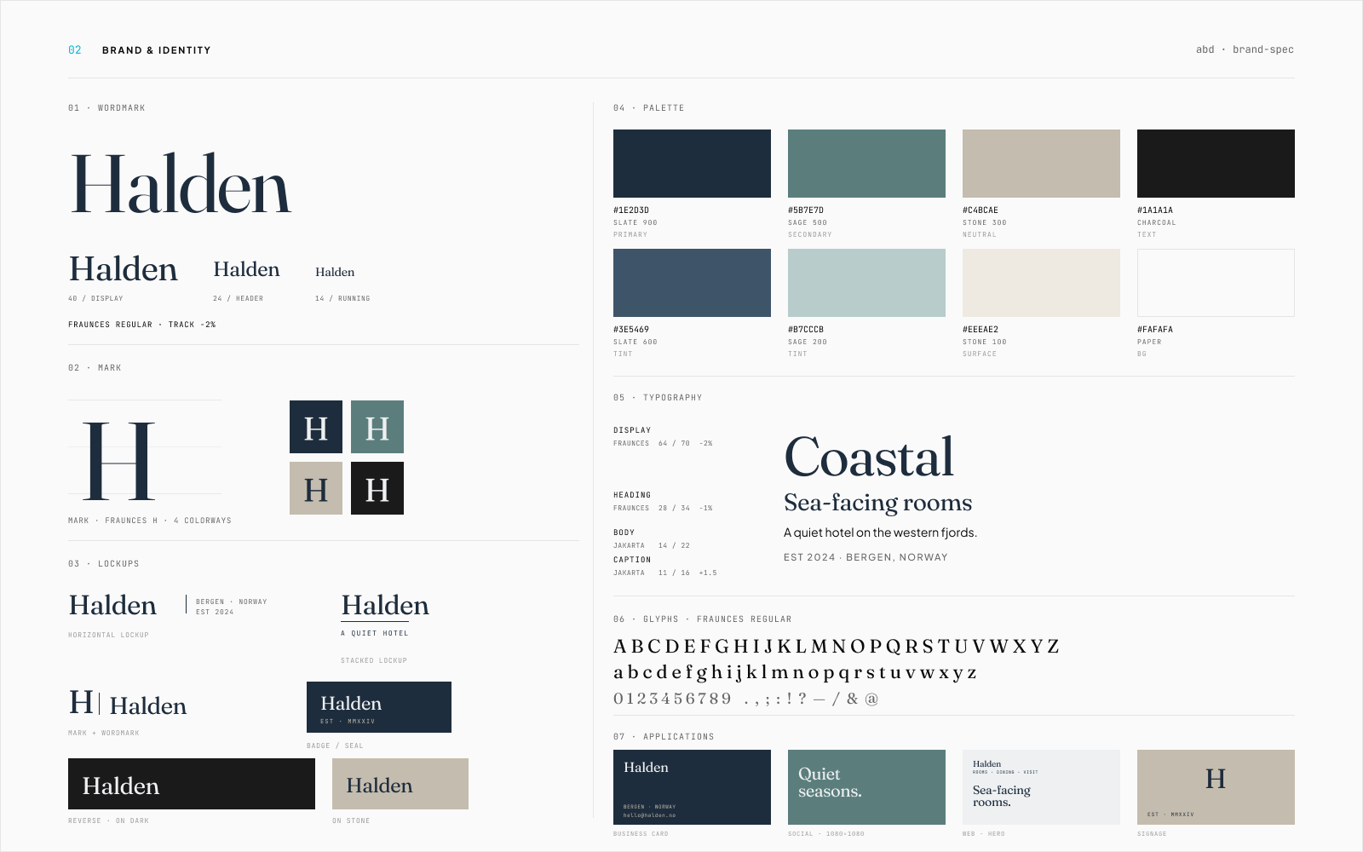This screenshot has height=852, width=1363.
Task: Pick the #B7CCCB Sage 200 swatch
Action: [866, 283]
